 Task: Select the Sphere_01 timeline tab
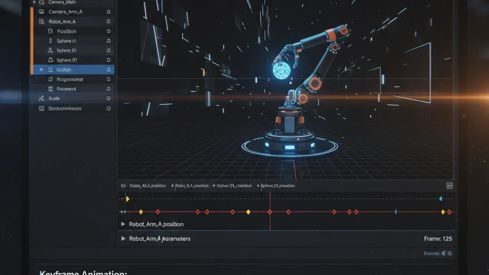click(x=278, y=186)
